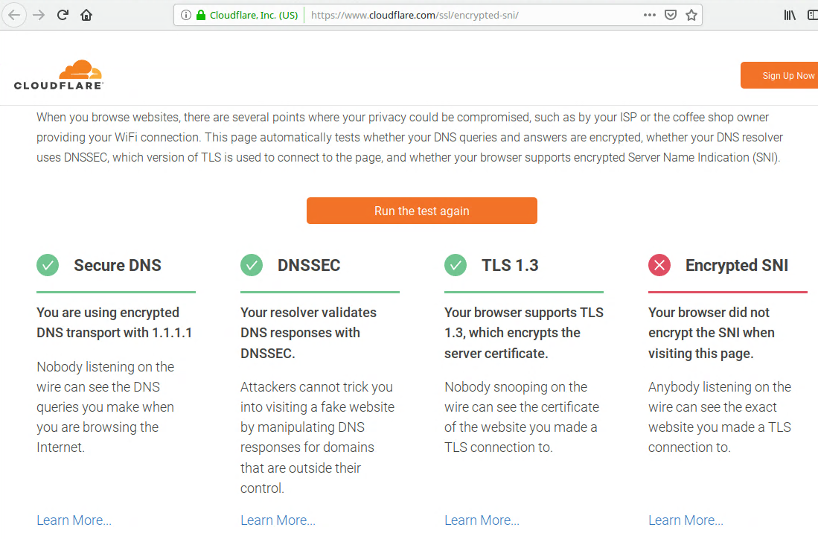Click the Secure DNS heading
Image resolution: width=818 pixels, height=539 pixels.
pyautogui.click(x=118, y=265)
